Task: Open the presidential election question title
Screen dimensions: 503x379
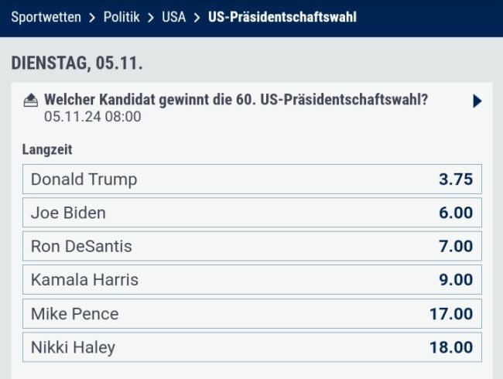Action: tap(236, 101)
